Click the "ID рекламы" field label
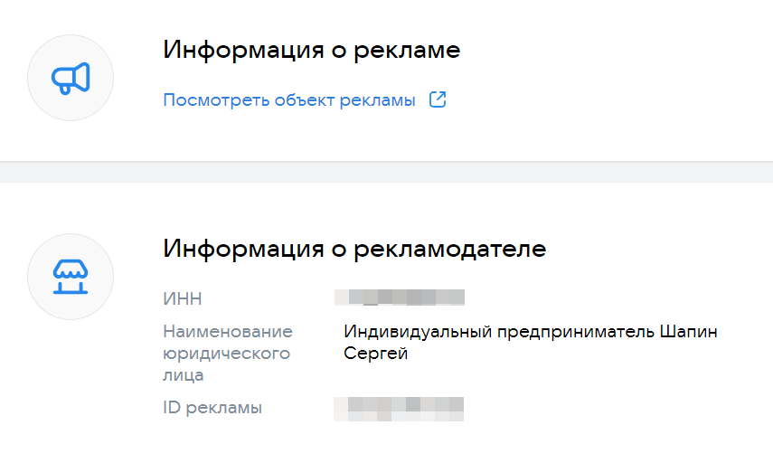This screenshot has height=463, width=773. pos(212,408)
